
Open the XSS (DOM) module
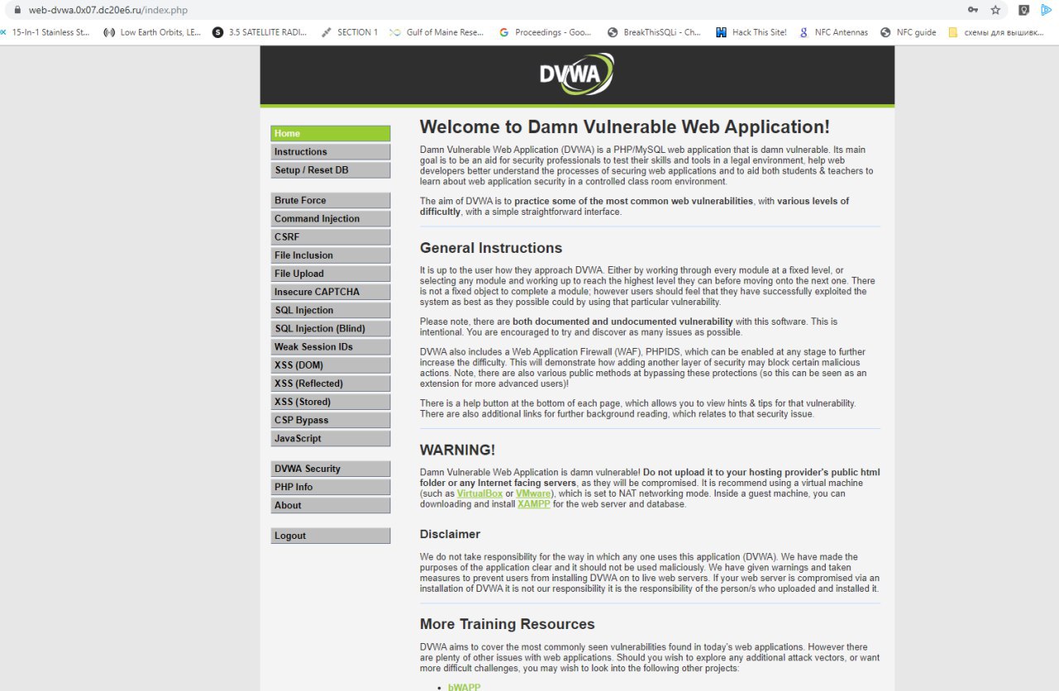pyautogui.click(x=330, y=365)
